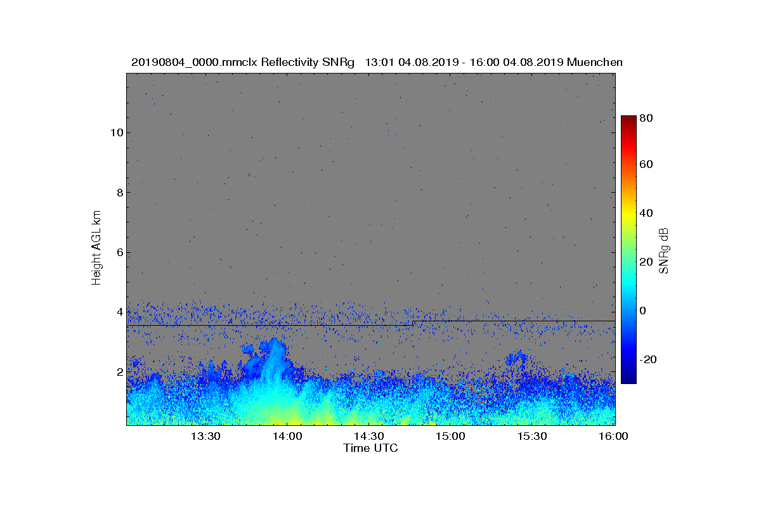Screen dimensions: 761x507
Task: Click the 13:30 time axis label
Action: click(205, 436)
